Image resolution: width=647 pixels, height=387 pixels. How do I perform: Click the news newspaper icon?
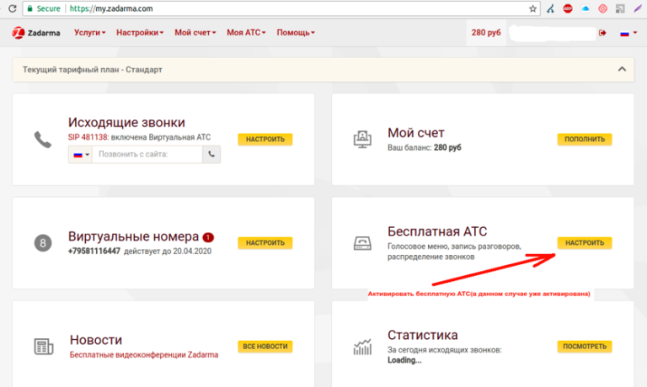click(x=43, y=347)
